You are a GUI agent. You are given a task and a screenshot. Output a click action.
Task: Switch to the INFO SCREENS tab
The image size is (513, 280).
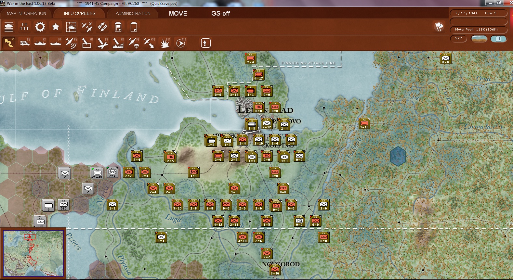pos(80,13)
